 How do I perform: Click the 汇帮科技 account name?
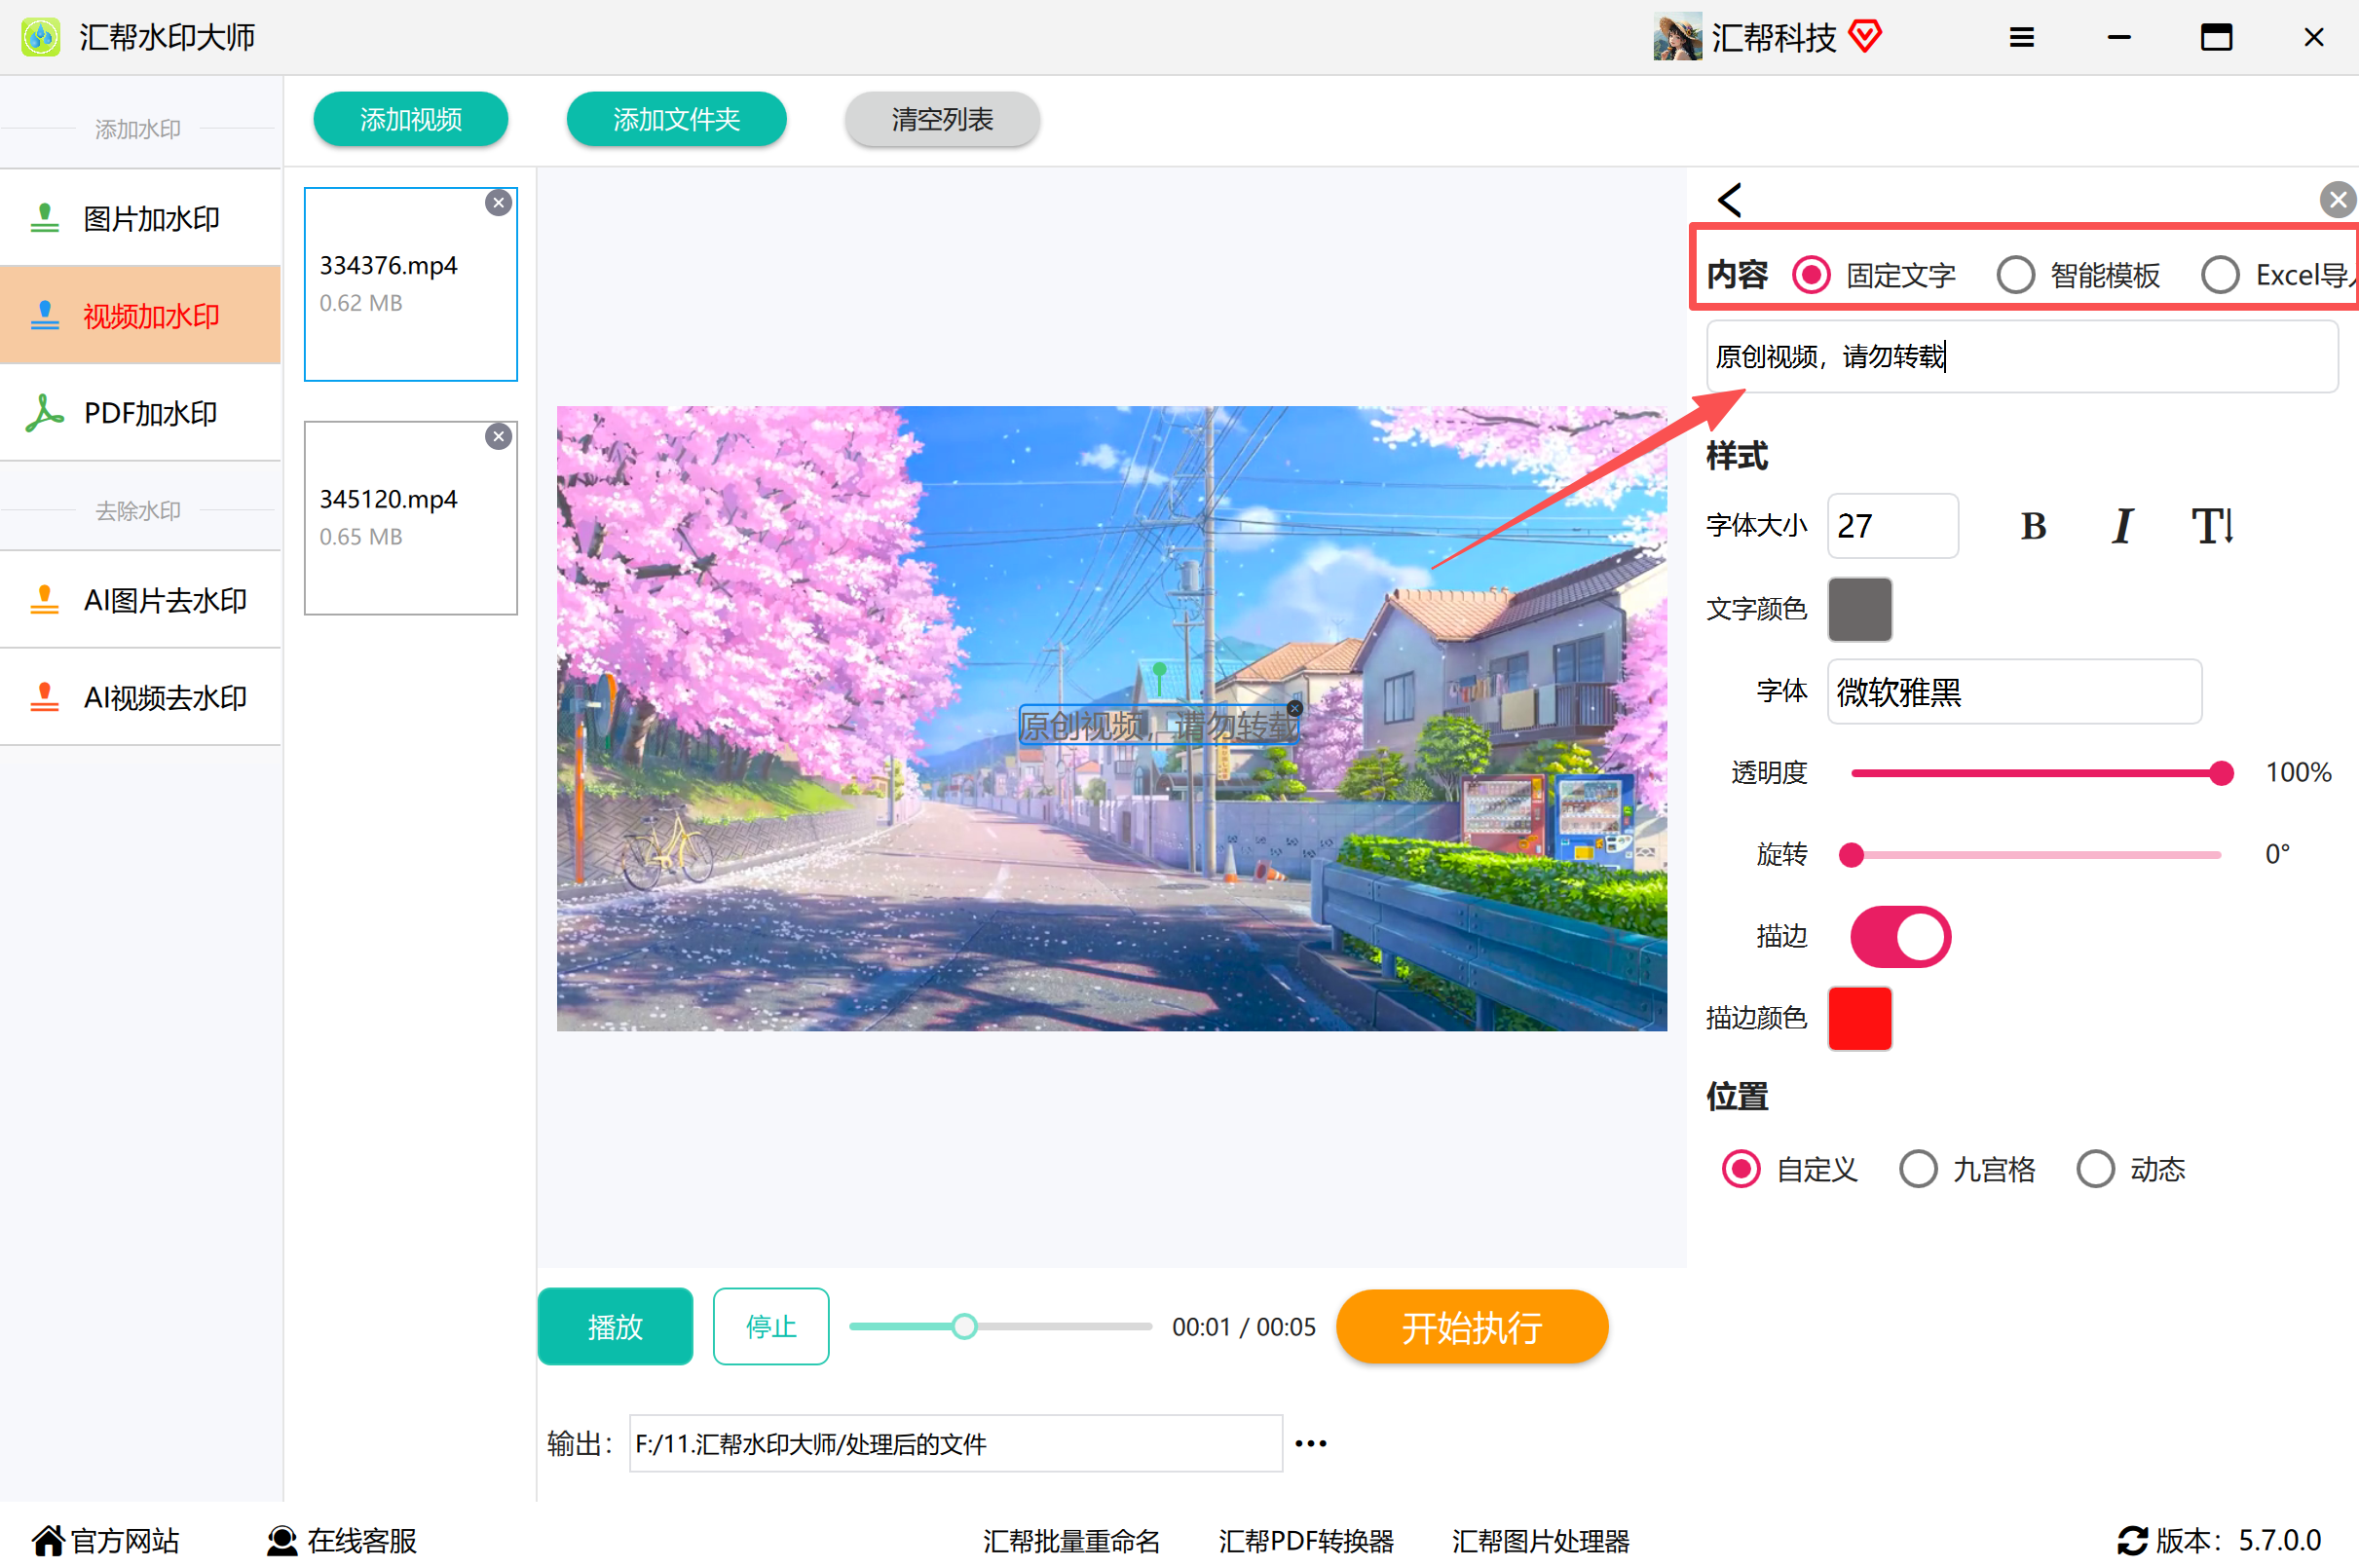[1773, 37]
